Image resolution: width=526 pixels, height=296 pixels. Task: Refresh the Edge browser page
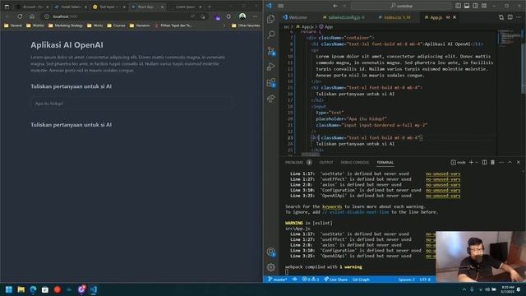(20, 16)
